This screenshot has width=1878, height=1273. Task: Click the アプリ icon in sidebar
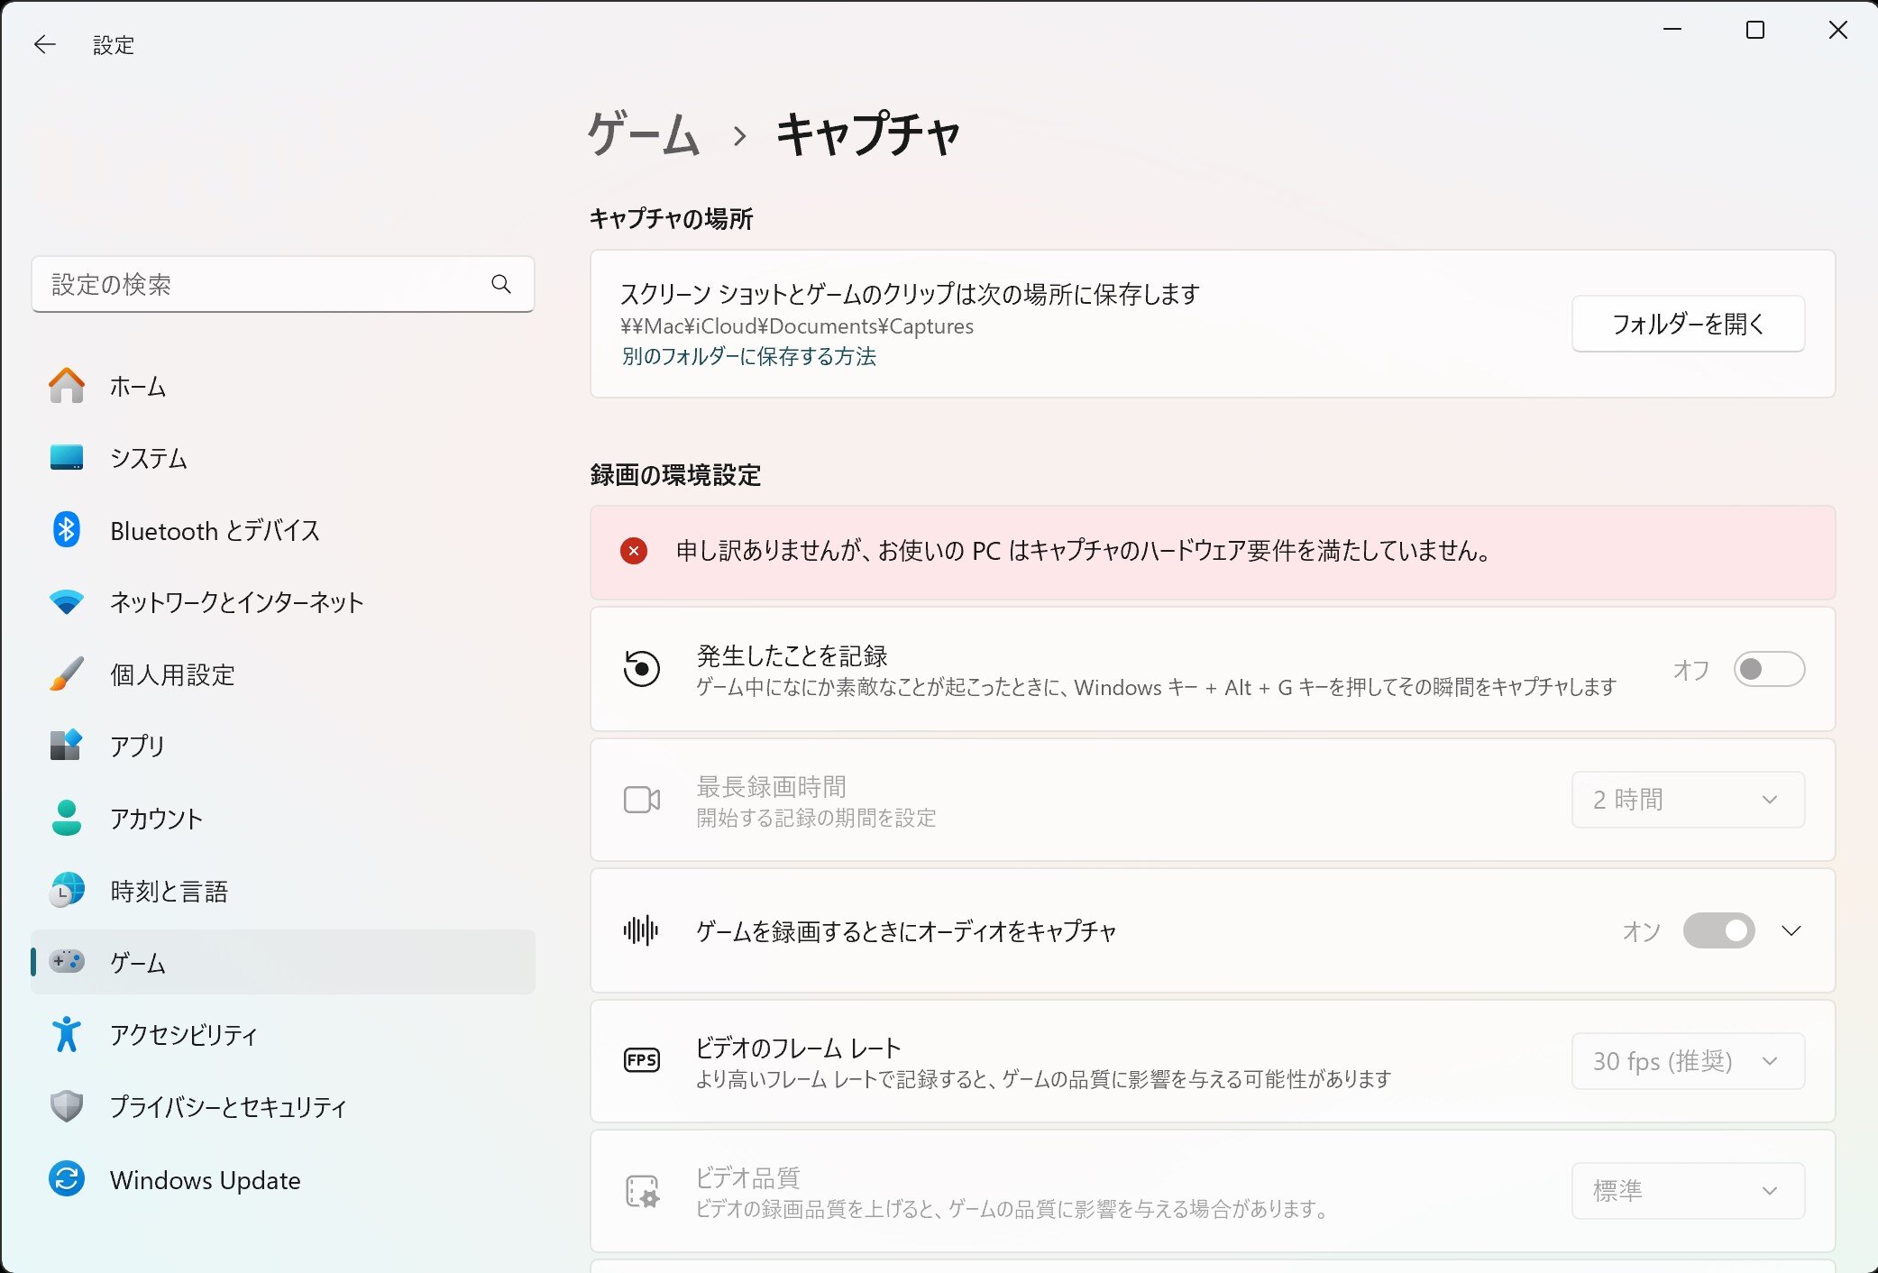(67, 746)
